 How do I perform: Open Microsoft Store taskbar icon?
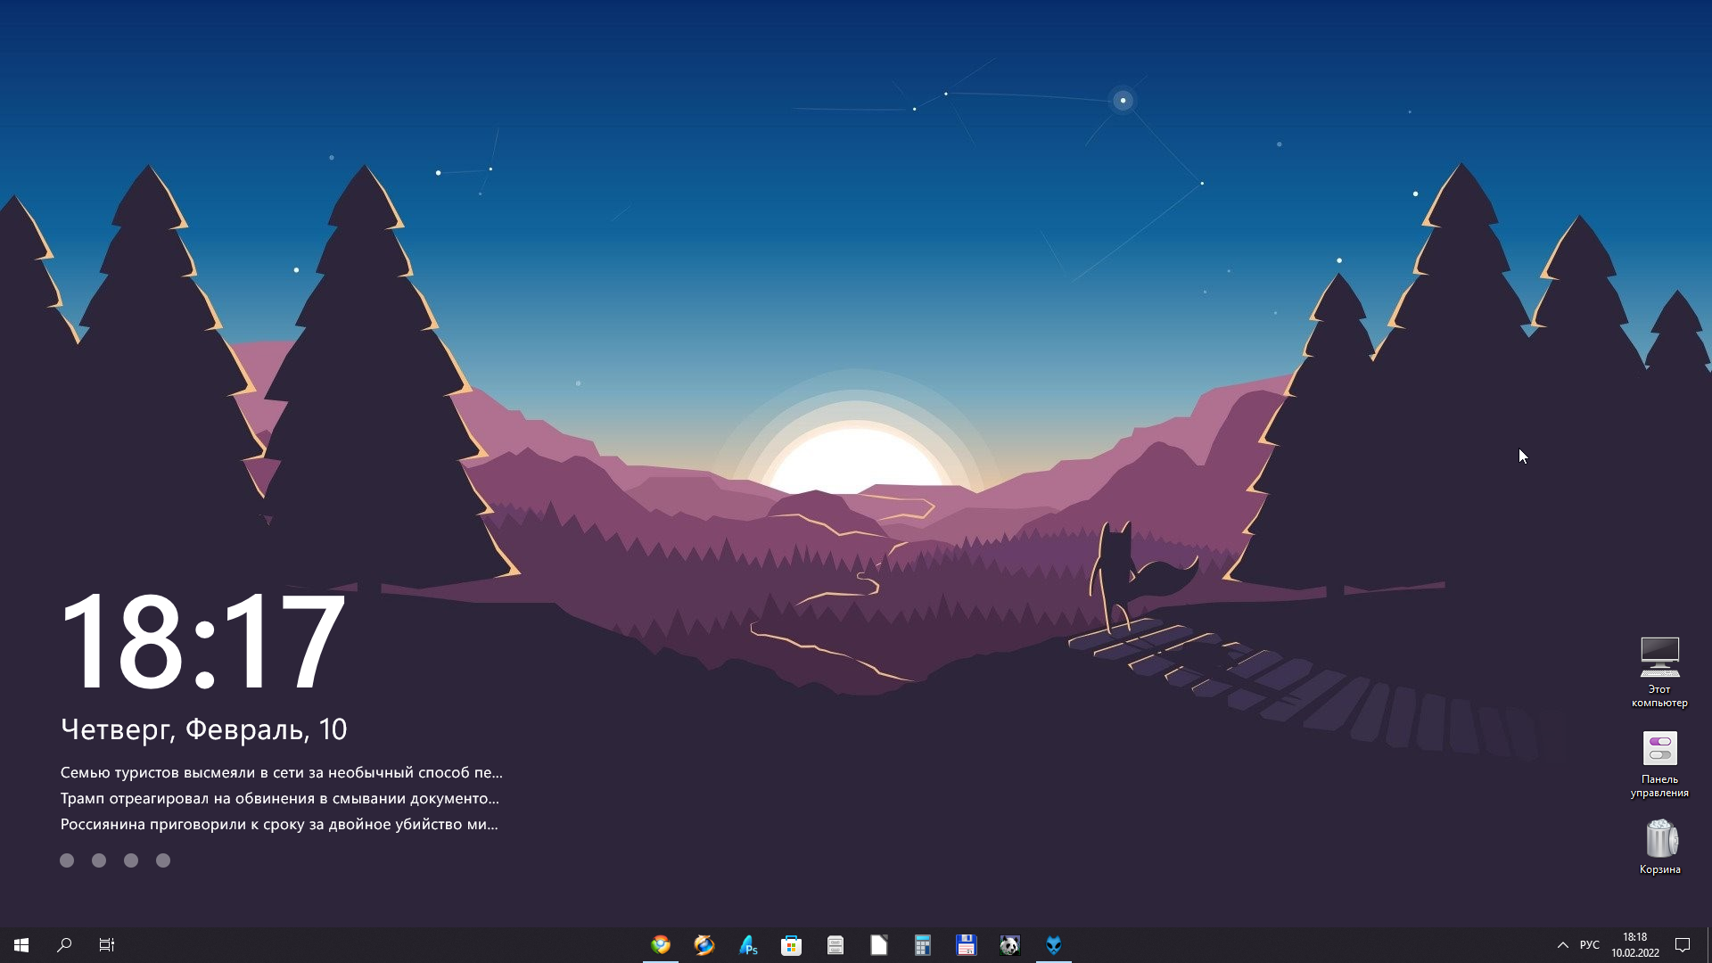tap(791, 945)
